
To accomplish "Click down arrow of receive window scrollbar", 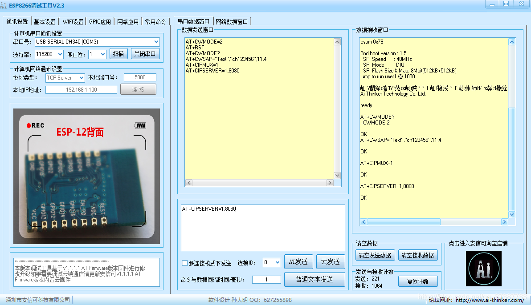I will (x=512, y=214).
